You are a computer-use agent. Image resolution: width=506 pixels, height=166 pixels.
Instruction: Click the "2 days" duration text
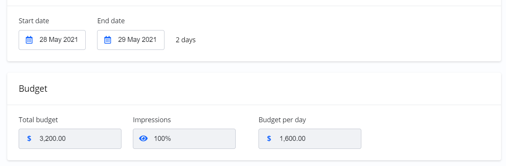[x=185, y=40]
